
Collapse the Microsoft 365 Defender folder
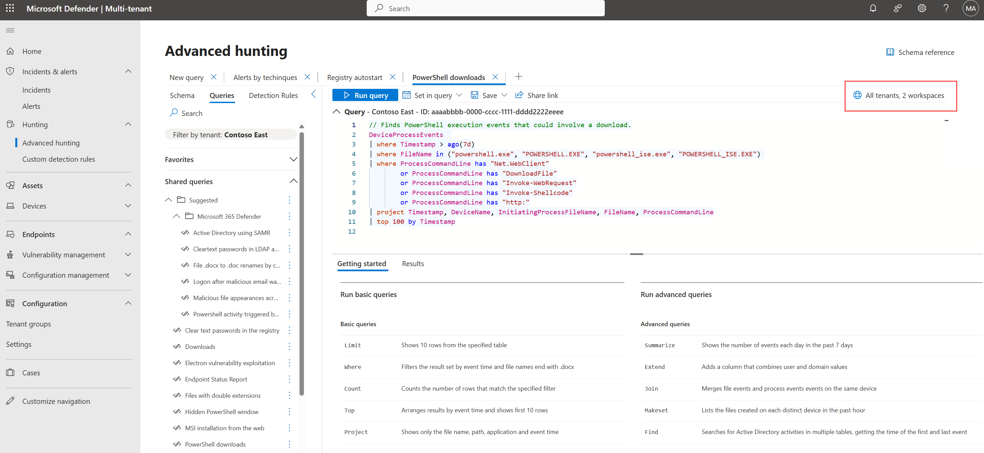(176, 216)
